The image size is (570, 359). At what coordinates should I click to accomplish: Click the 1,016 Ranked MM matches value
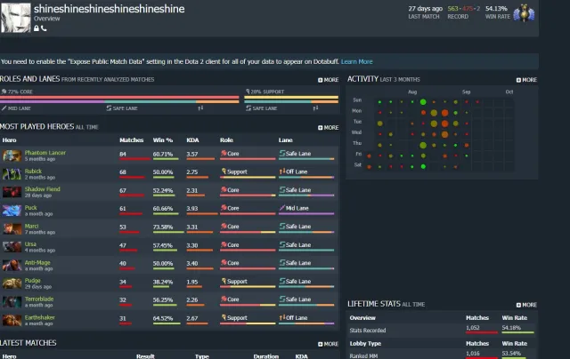[x=473, y=353]
